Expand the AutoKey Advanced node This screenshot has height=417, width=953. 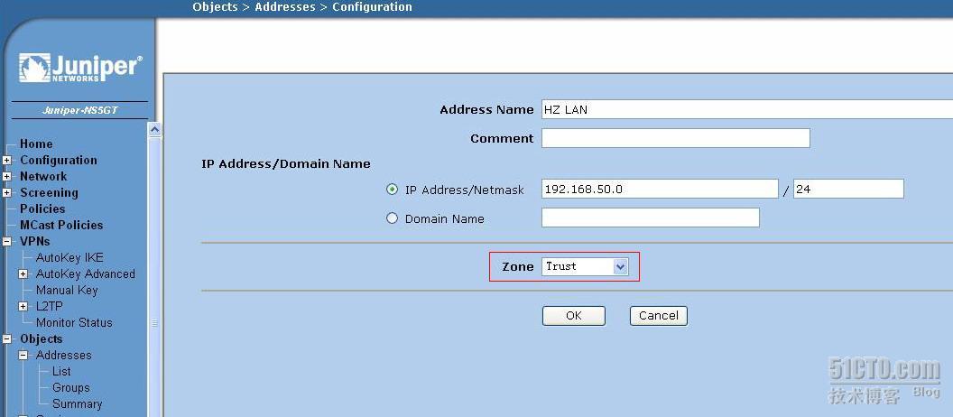tap(23, 274)
